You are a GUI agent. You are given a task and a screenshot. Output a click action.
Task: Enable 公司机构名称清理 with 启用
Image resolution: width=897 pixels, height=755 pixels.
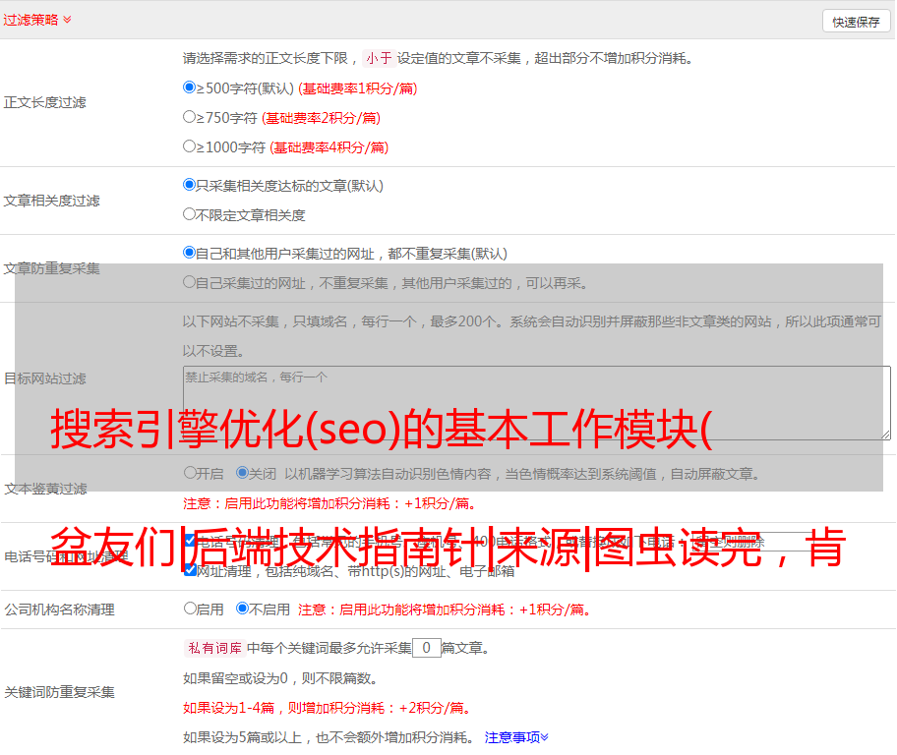190,609
